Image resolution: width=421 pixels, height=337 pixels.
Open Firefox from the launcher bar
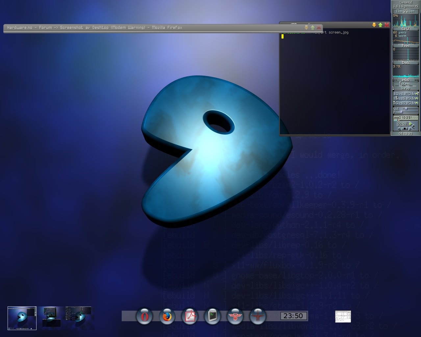point(167,316)
